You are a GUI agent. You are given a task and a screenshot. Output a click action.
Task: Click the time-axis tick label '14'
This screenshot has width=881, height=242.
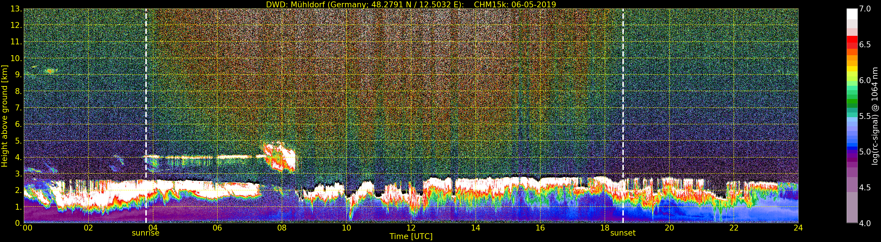click(x=475, y=228)
